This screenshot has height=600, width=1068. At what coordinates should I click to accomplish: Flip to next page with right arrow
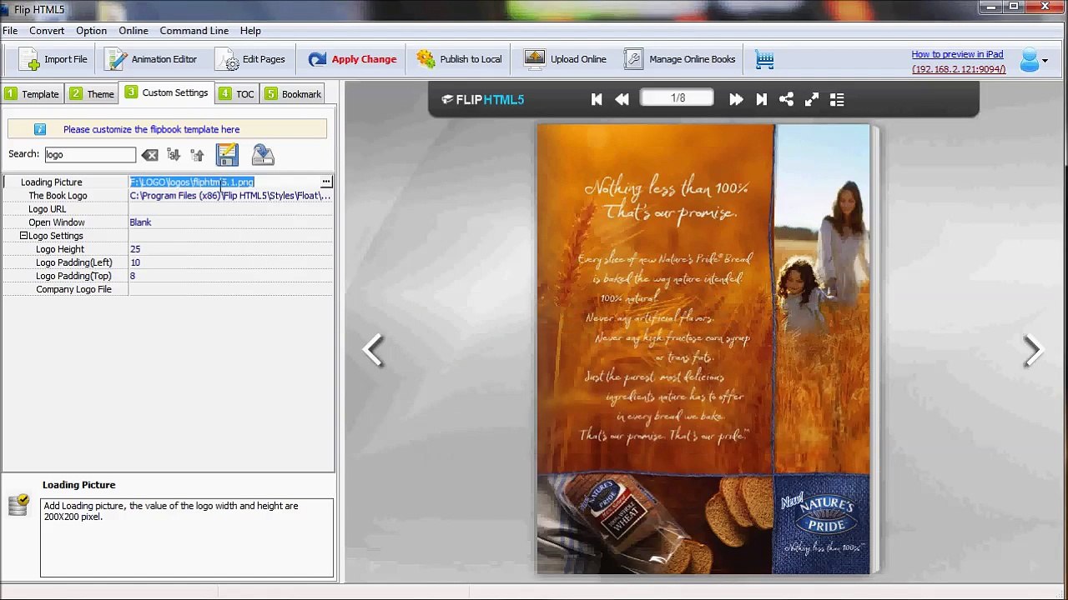click(1033, 350)
